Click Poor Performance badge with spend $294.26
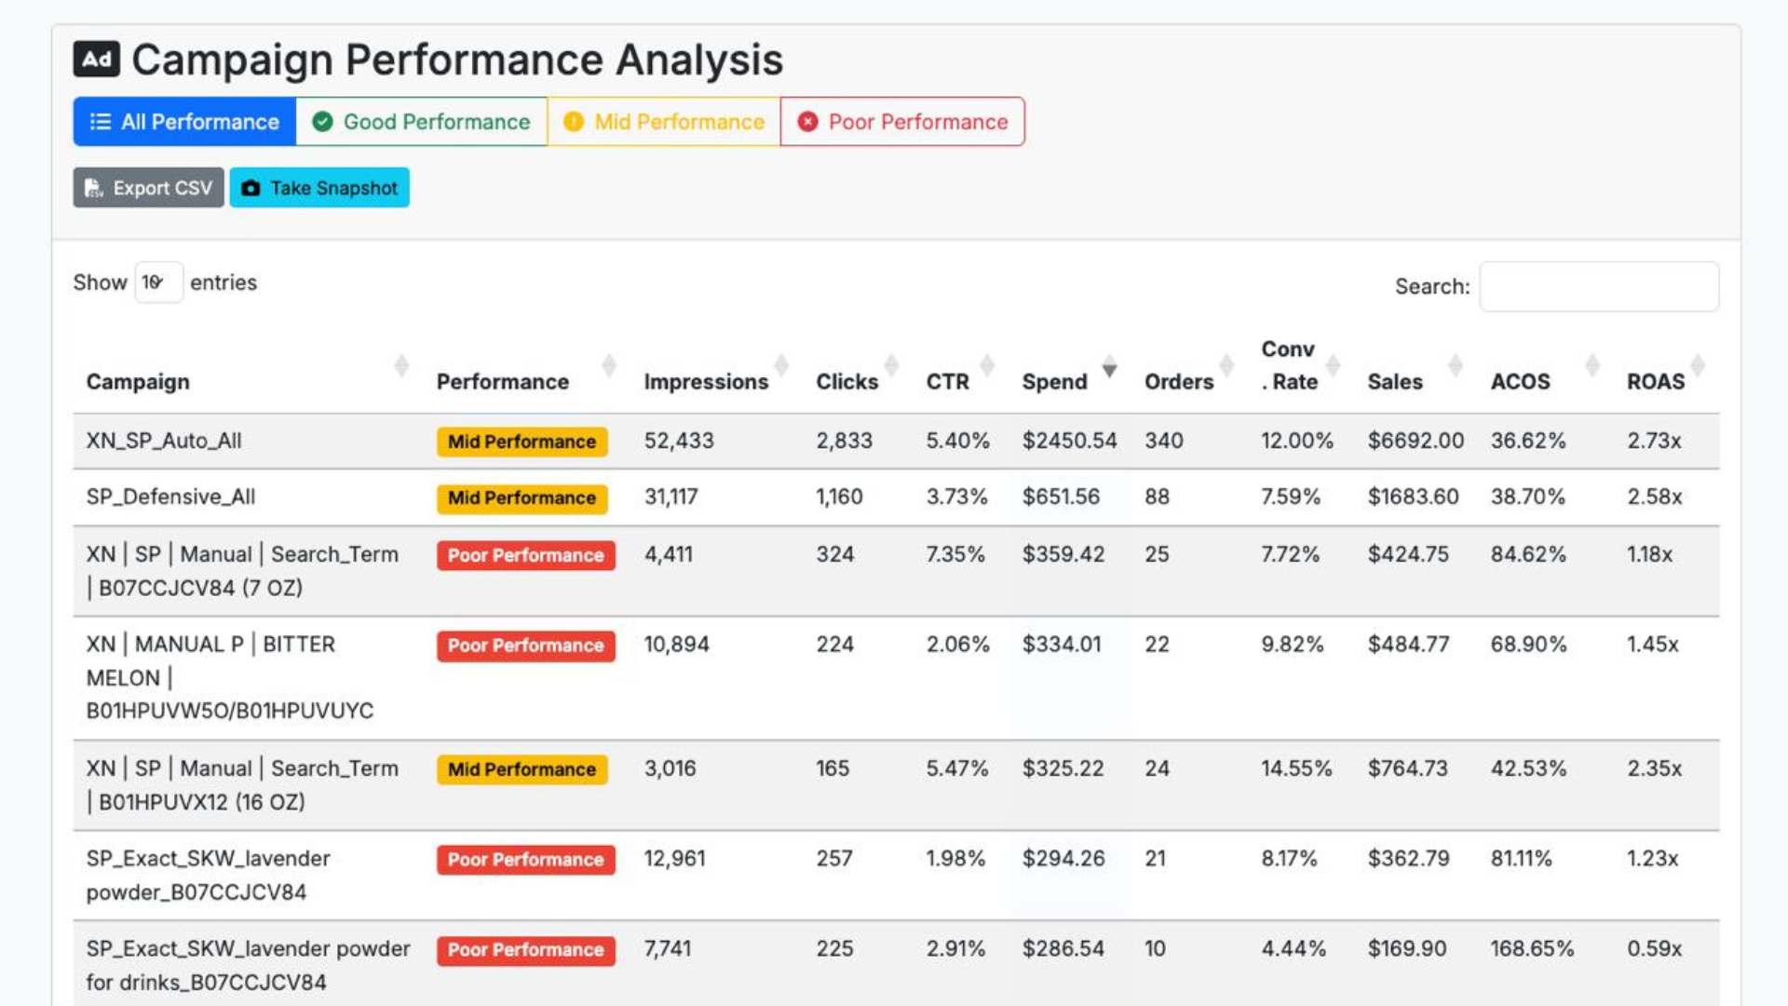This screenshot has width=1788, height=1006. 525,860
